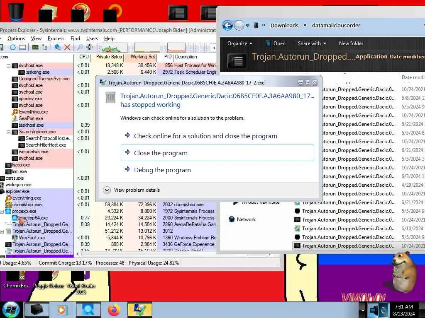Click the network tray icon
This screenshot has height=318, width=425.
374,310
